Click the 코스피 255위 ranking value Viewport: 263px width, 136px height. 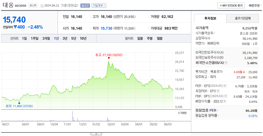[x=249, y=33]
